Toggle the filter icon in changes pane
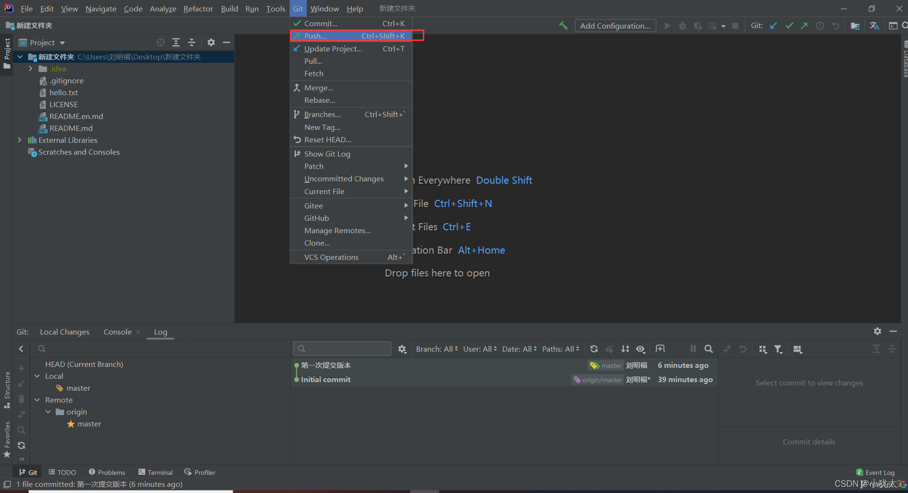 778,349
